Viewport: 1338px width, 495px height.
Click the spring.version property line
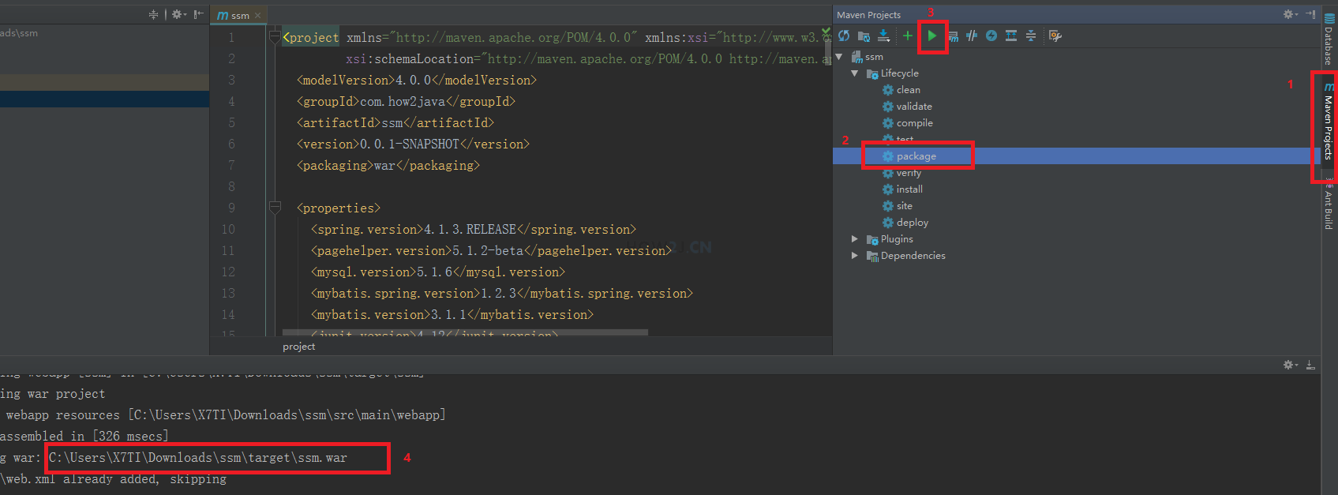(x=474, y=229)
